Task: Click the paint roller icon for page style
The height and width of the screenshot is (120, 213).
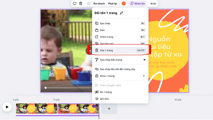Action: point(97,60)
